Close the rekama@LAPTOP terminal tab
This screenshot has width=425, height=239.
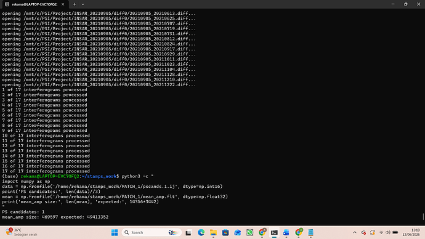coord(63,4)
